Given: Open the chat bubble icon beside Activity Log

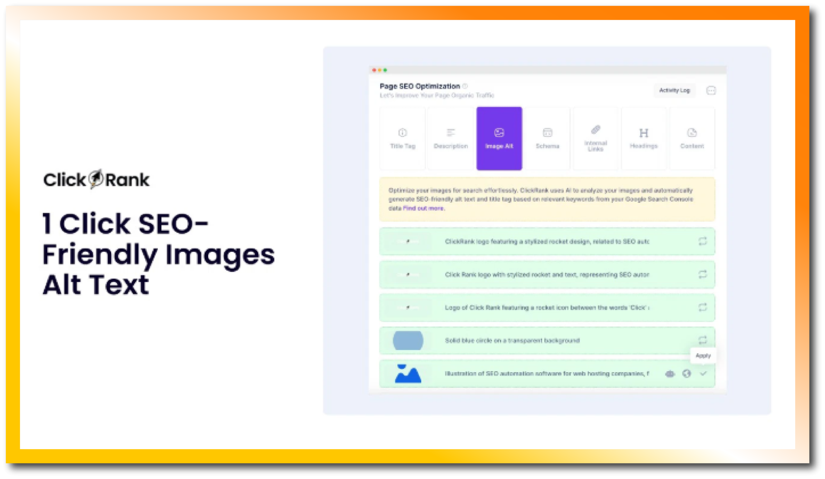Looking at the screenshot, I should pos(711,90).
